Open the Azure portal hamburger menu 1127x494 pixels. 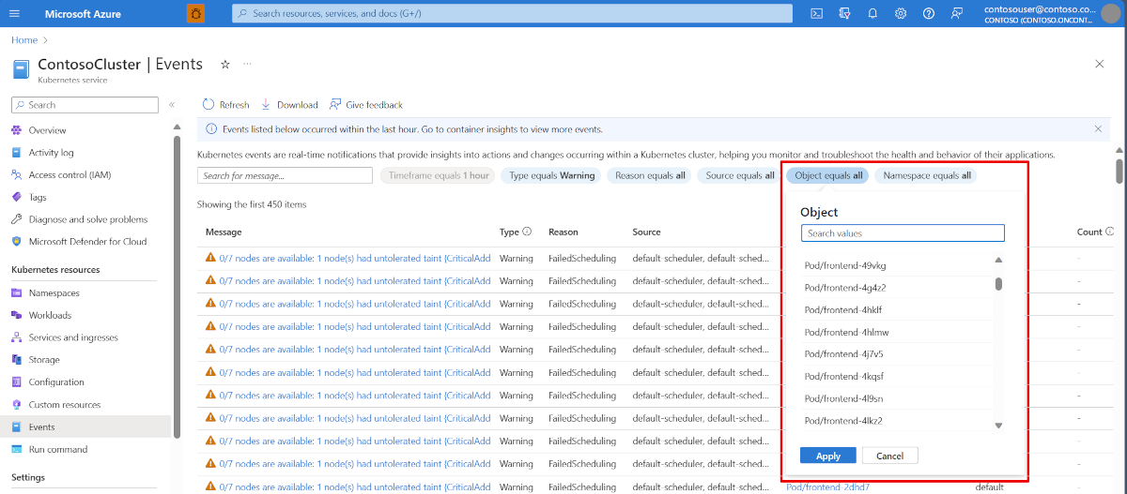tap(14, 13)
